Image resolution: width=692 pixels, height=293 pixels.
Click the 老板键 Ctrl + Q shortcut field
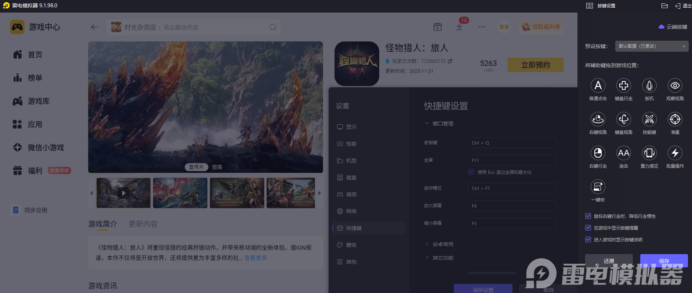click(x=512, y=143)
